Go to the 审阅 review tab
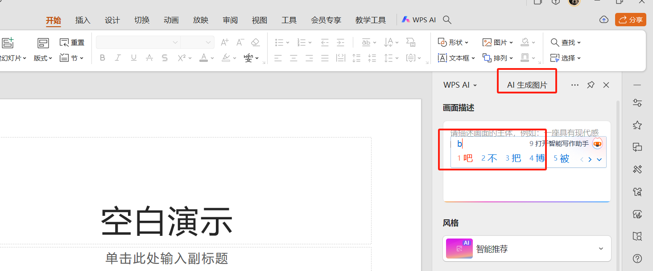The width and height of the screenshot is (653, 271). point(230,20)
